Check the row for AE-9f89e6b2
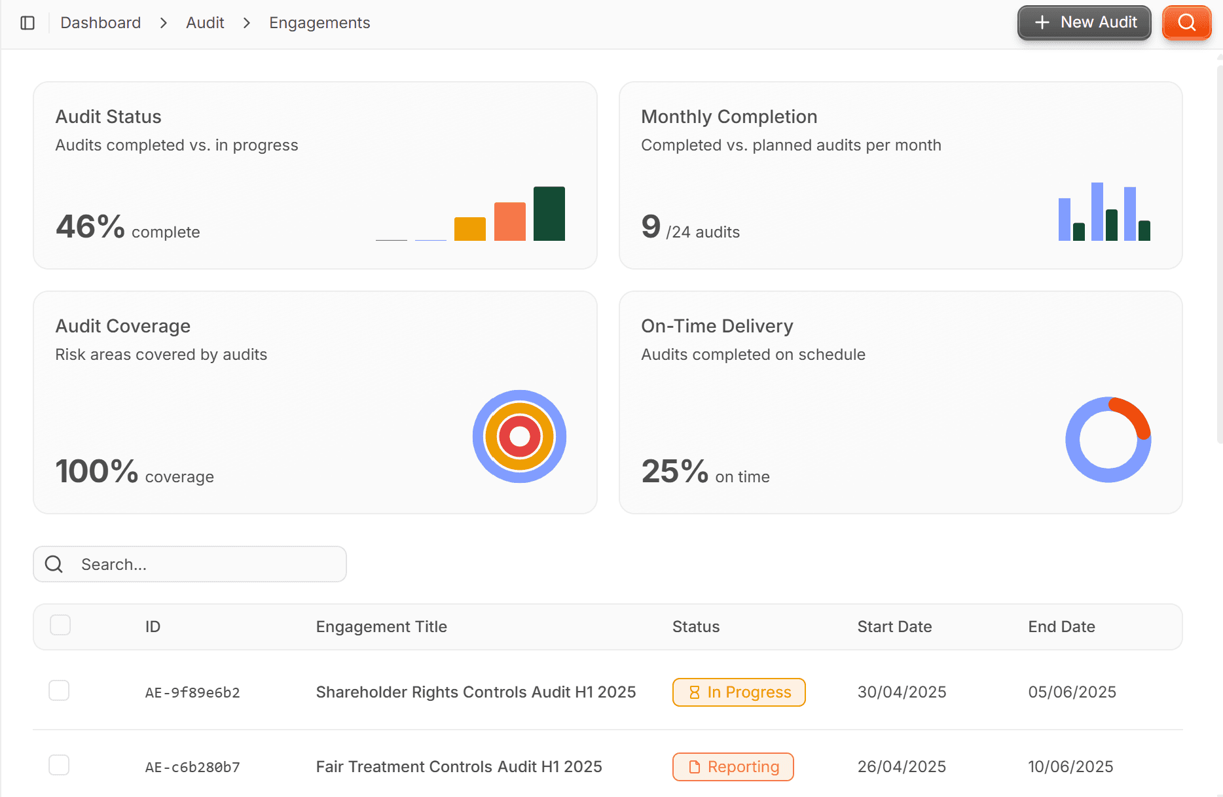The height and width of the screenshot is (797, 1223). pyautogui.click(x=59, y=690)
